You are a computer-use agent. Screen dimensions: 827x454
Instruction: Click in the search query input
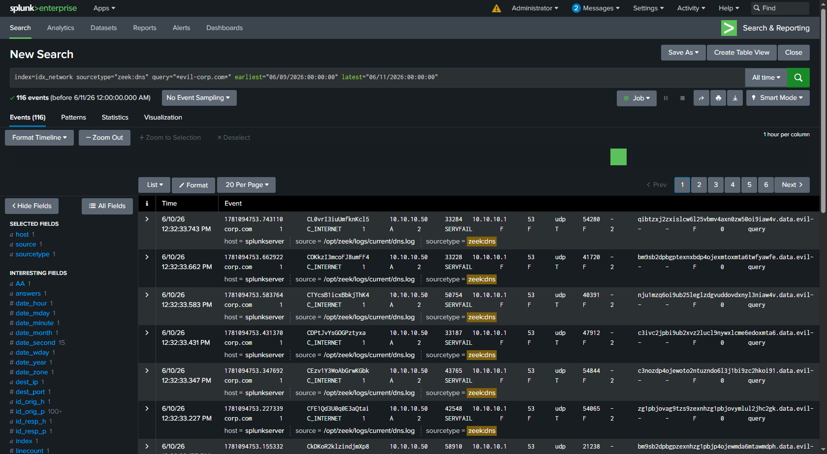pos(377,78)
